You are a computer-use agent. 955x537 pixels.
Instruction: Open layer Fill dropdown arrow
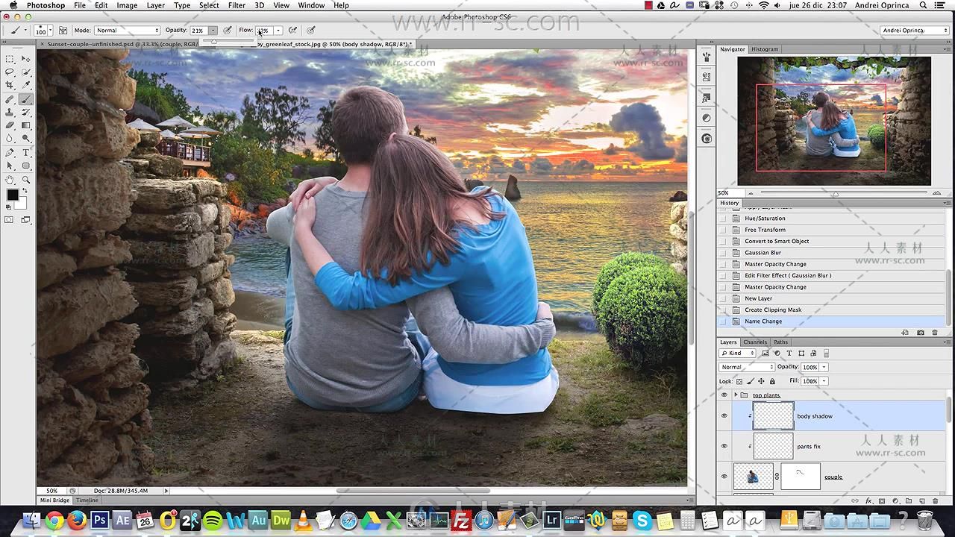point(824,381)
